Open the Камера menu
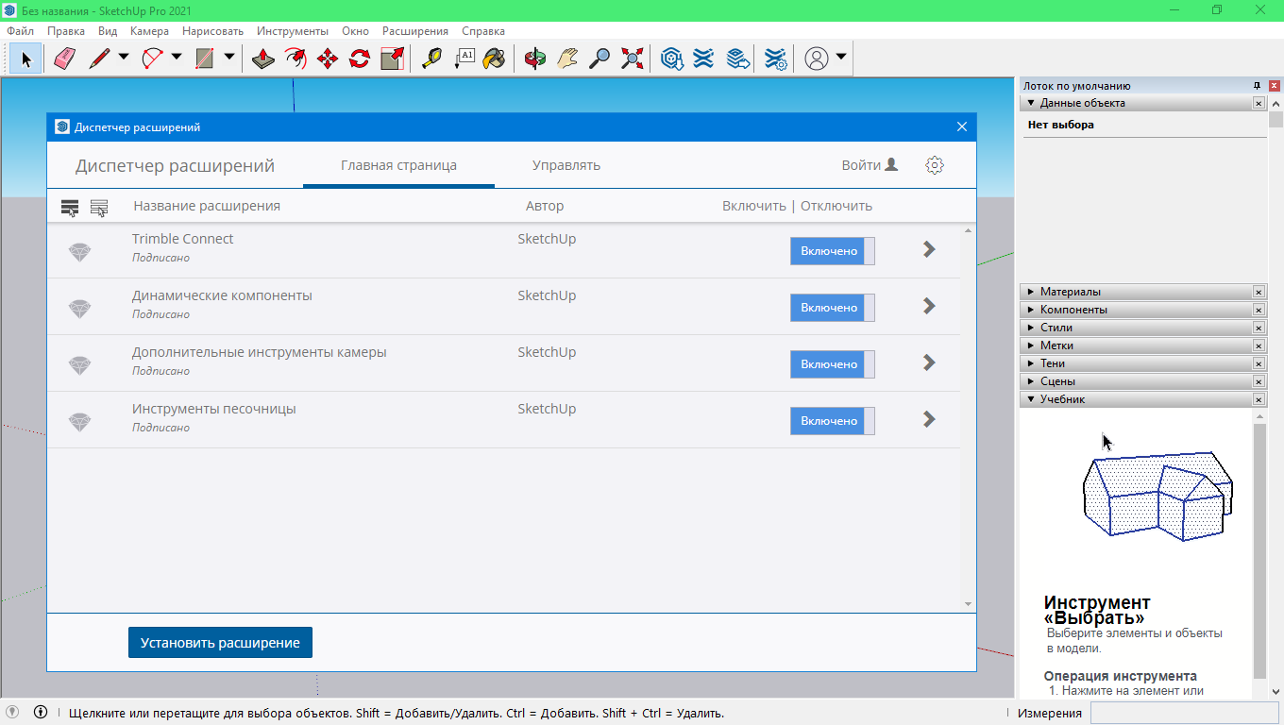The image size is (1284, 725). [149, 31]
